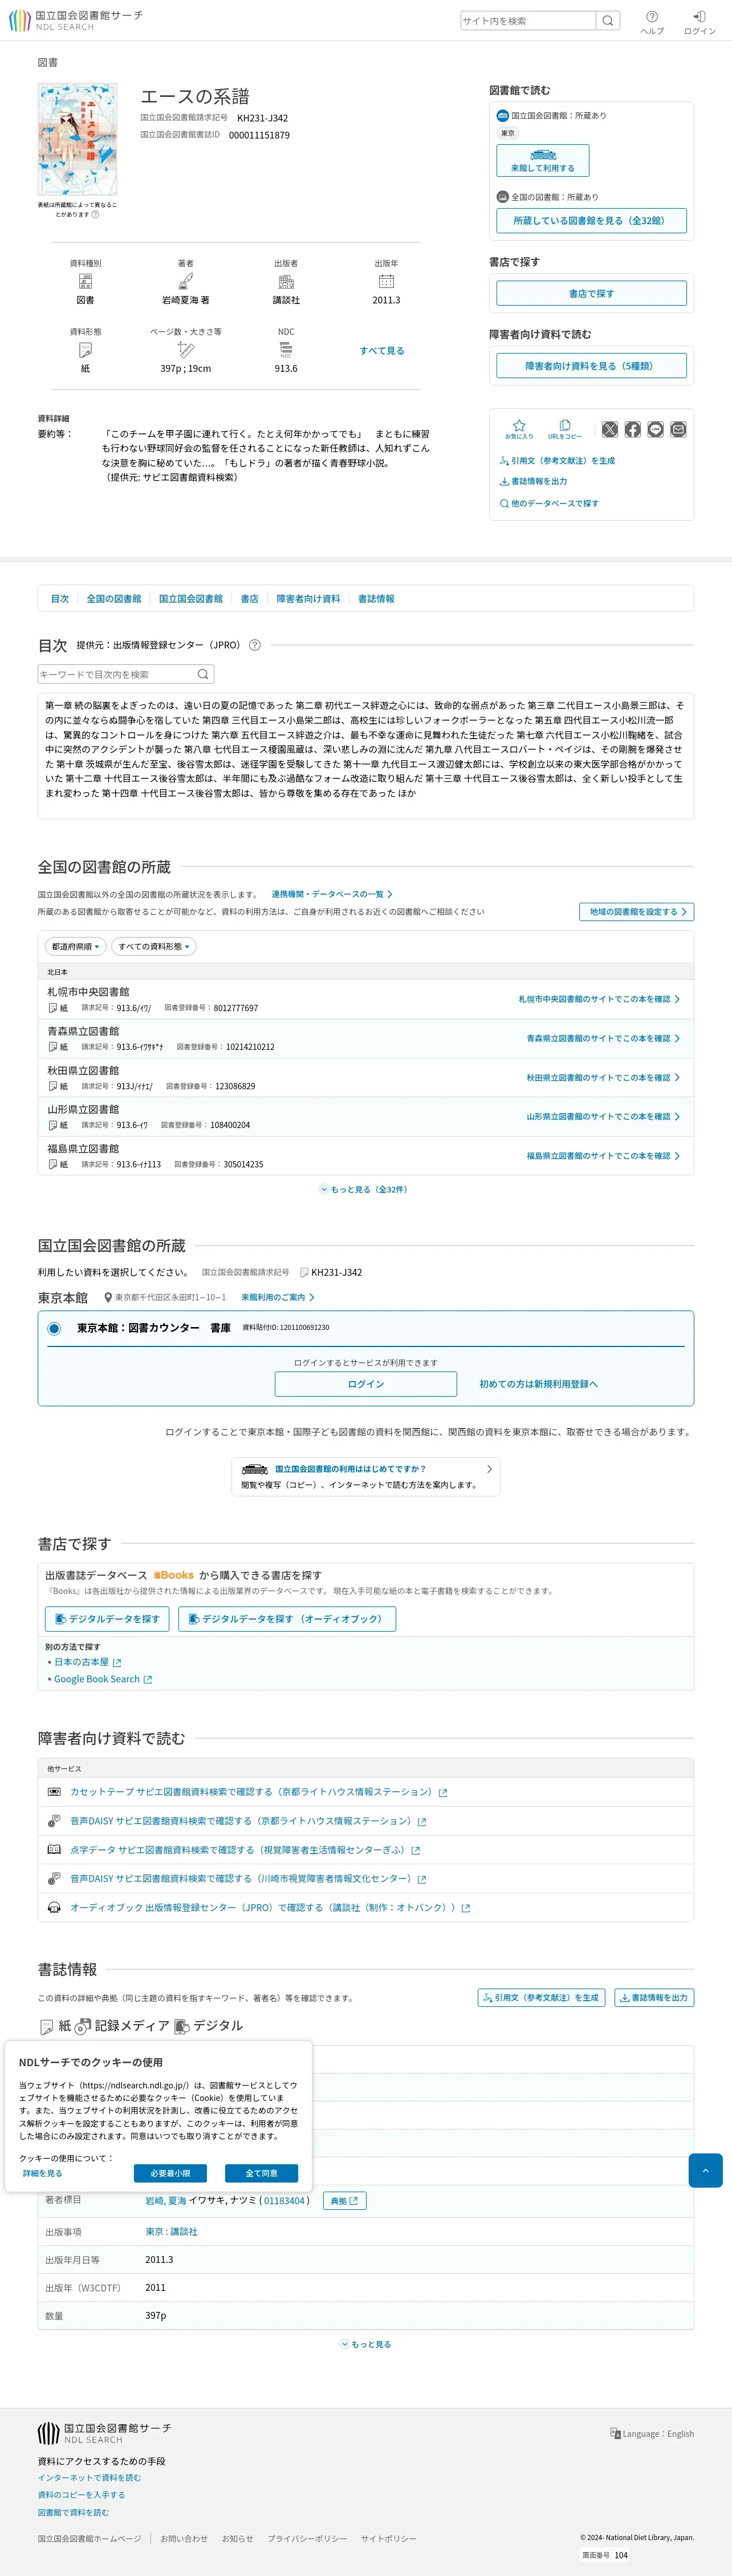Expand もっと見る under 書誌情報 table
The width and height of the screenshot is (732, 2576).
click(366, 2344)
